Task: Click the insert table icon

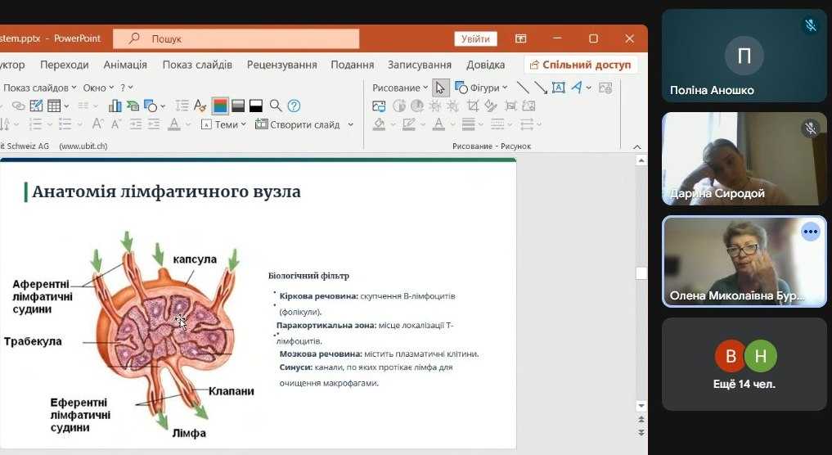Action: point(54,106)
